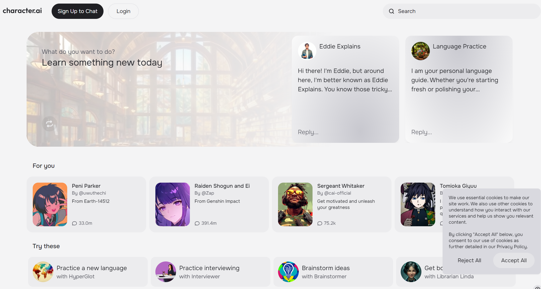Click the search magnifier icon
This screenshot has width=541, height=289.
392,11
